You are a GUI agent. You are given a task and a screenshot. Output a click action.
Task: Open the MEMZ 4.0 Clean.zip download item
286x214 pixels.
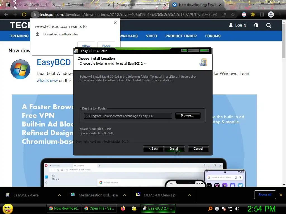point(159,195)
